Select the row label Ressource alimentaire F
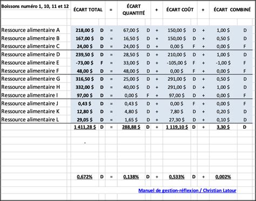 coord(30,71)
